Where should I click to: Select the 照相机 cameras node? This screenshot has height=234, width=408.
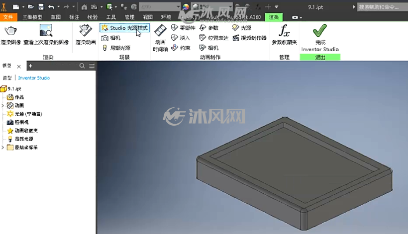click(x=18, y=122)
